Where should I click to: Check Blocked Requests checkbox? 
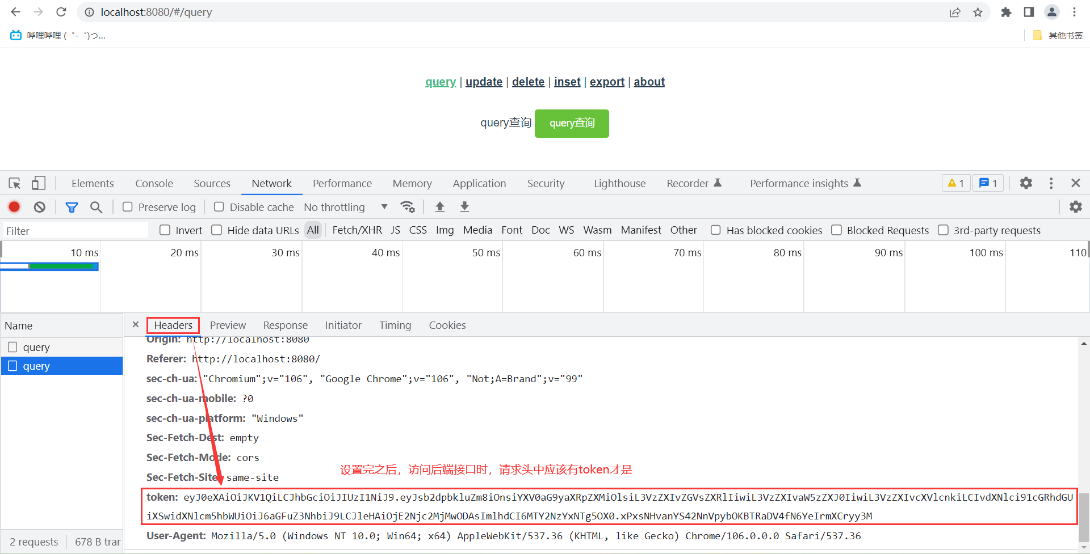[837, 230]
